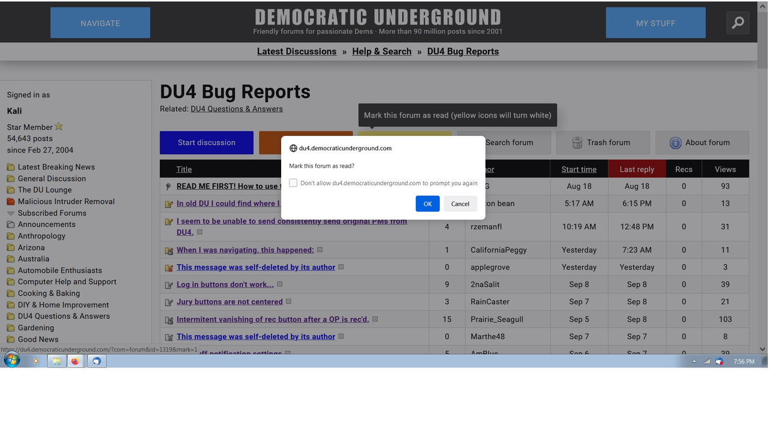
Task: Click the post icon beside 'When I was navigating'
Action: click(169, 251)
